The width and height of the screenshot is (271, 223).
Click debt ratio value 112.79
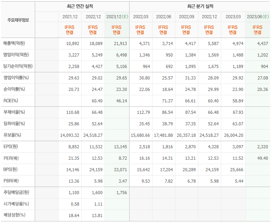coord(143,112)
